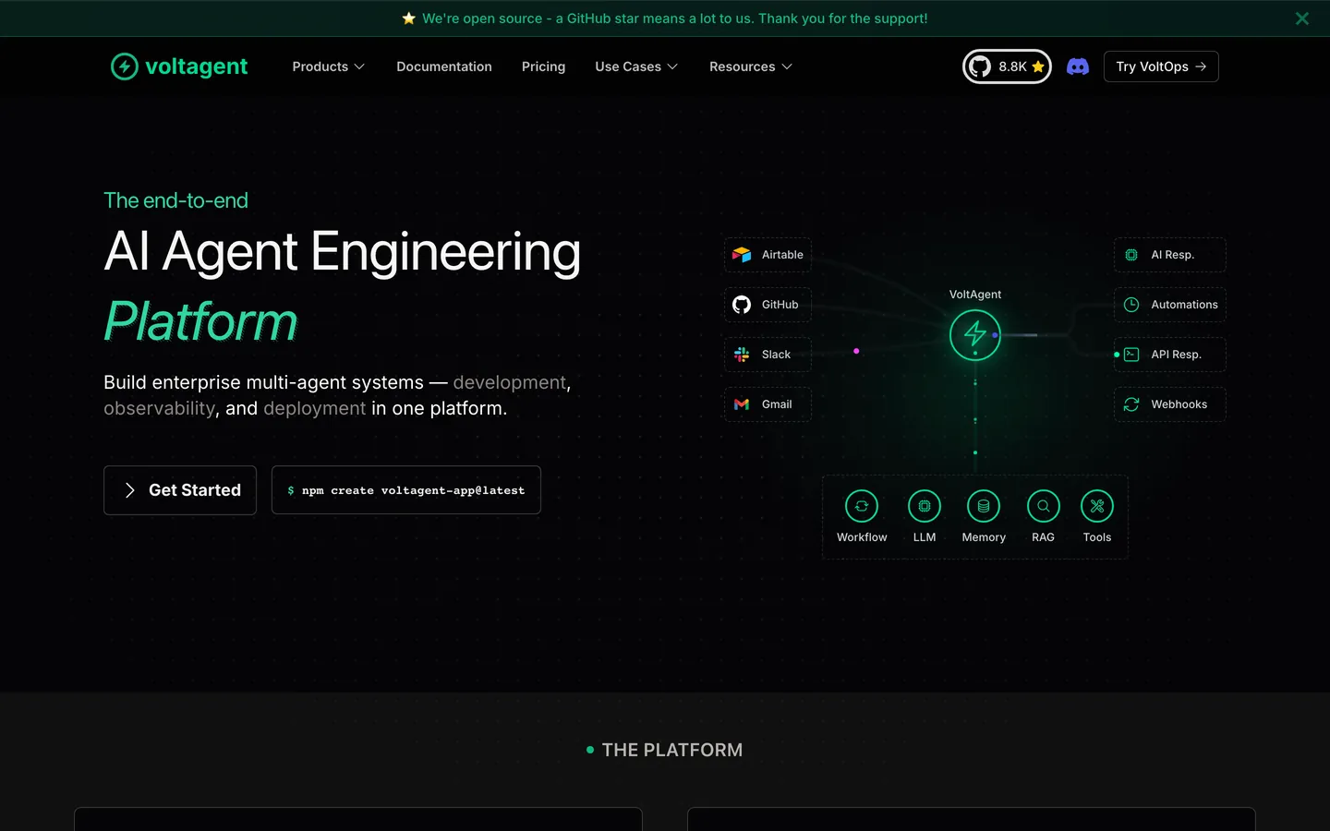Select the Memory database icon
Viewport: 1330px width, 831px height.
pos(984,506)
